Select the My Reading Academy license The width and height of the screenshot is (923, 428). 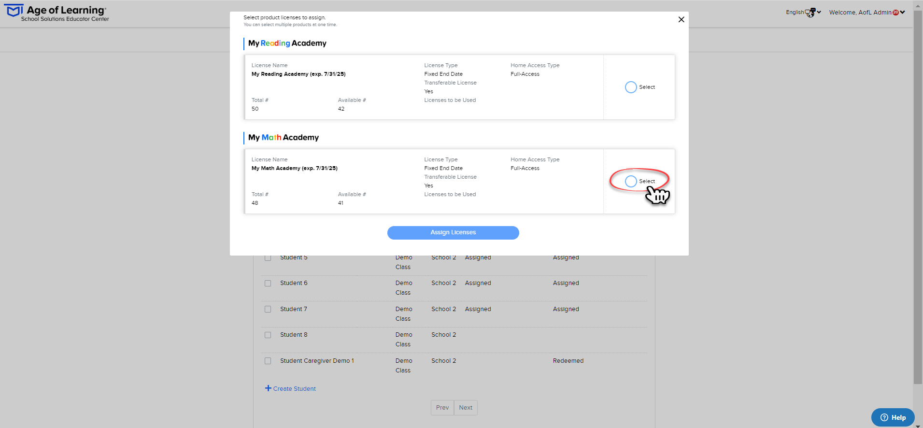click(x=631, y=87)
